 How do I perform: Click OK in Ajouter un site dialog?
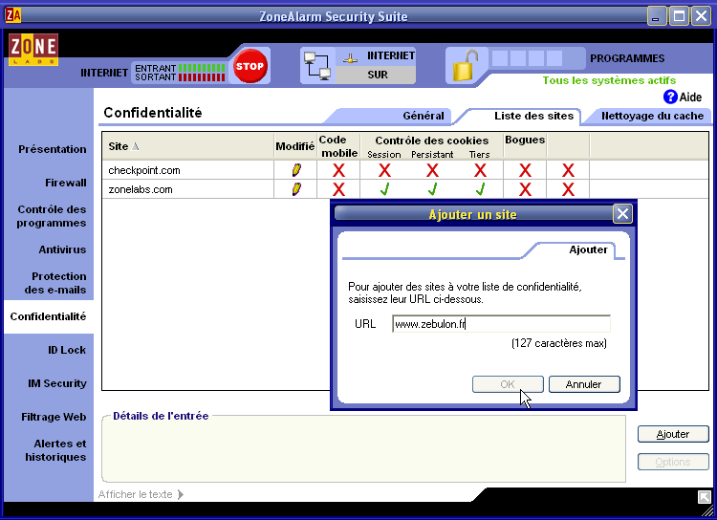[508, 384]
